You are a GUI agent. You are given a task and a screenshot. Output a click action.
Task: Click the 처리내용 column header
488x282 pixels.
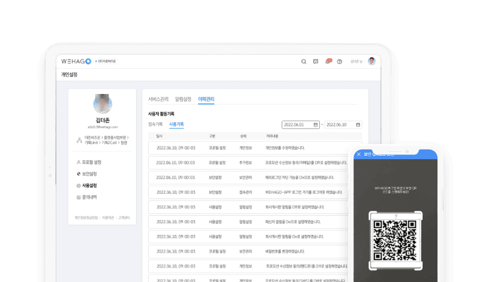click(272, 136)
